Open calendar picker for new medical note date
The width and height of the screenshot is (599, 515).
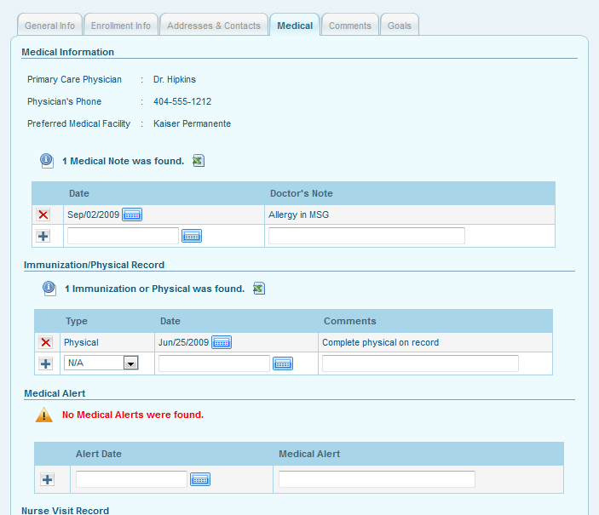pyautogui.click(x=192, y=236)
